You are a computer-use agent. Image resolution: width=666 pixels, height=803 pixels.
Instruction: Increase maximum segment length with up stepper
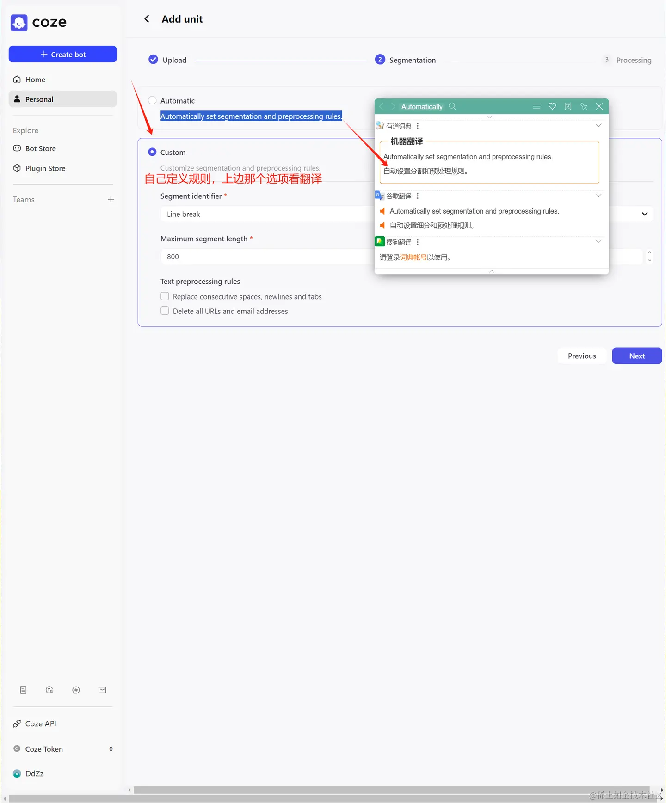[x=649, y=253]
